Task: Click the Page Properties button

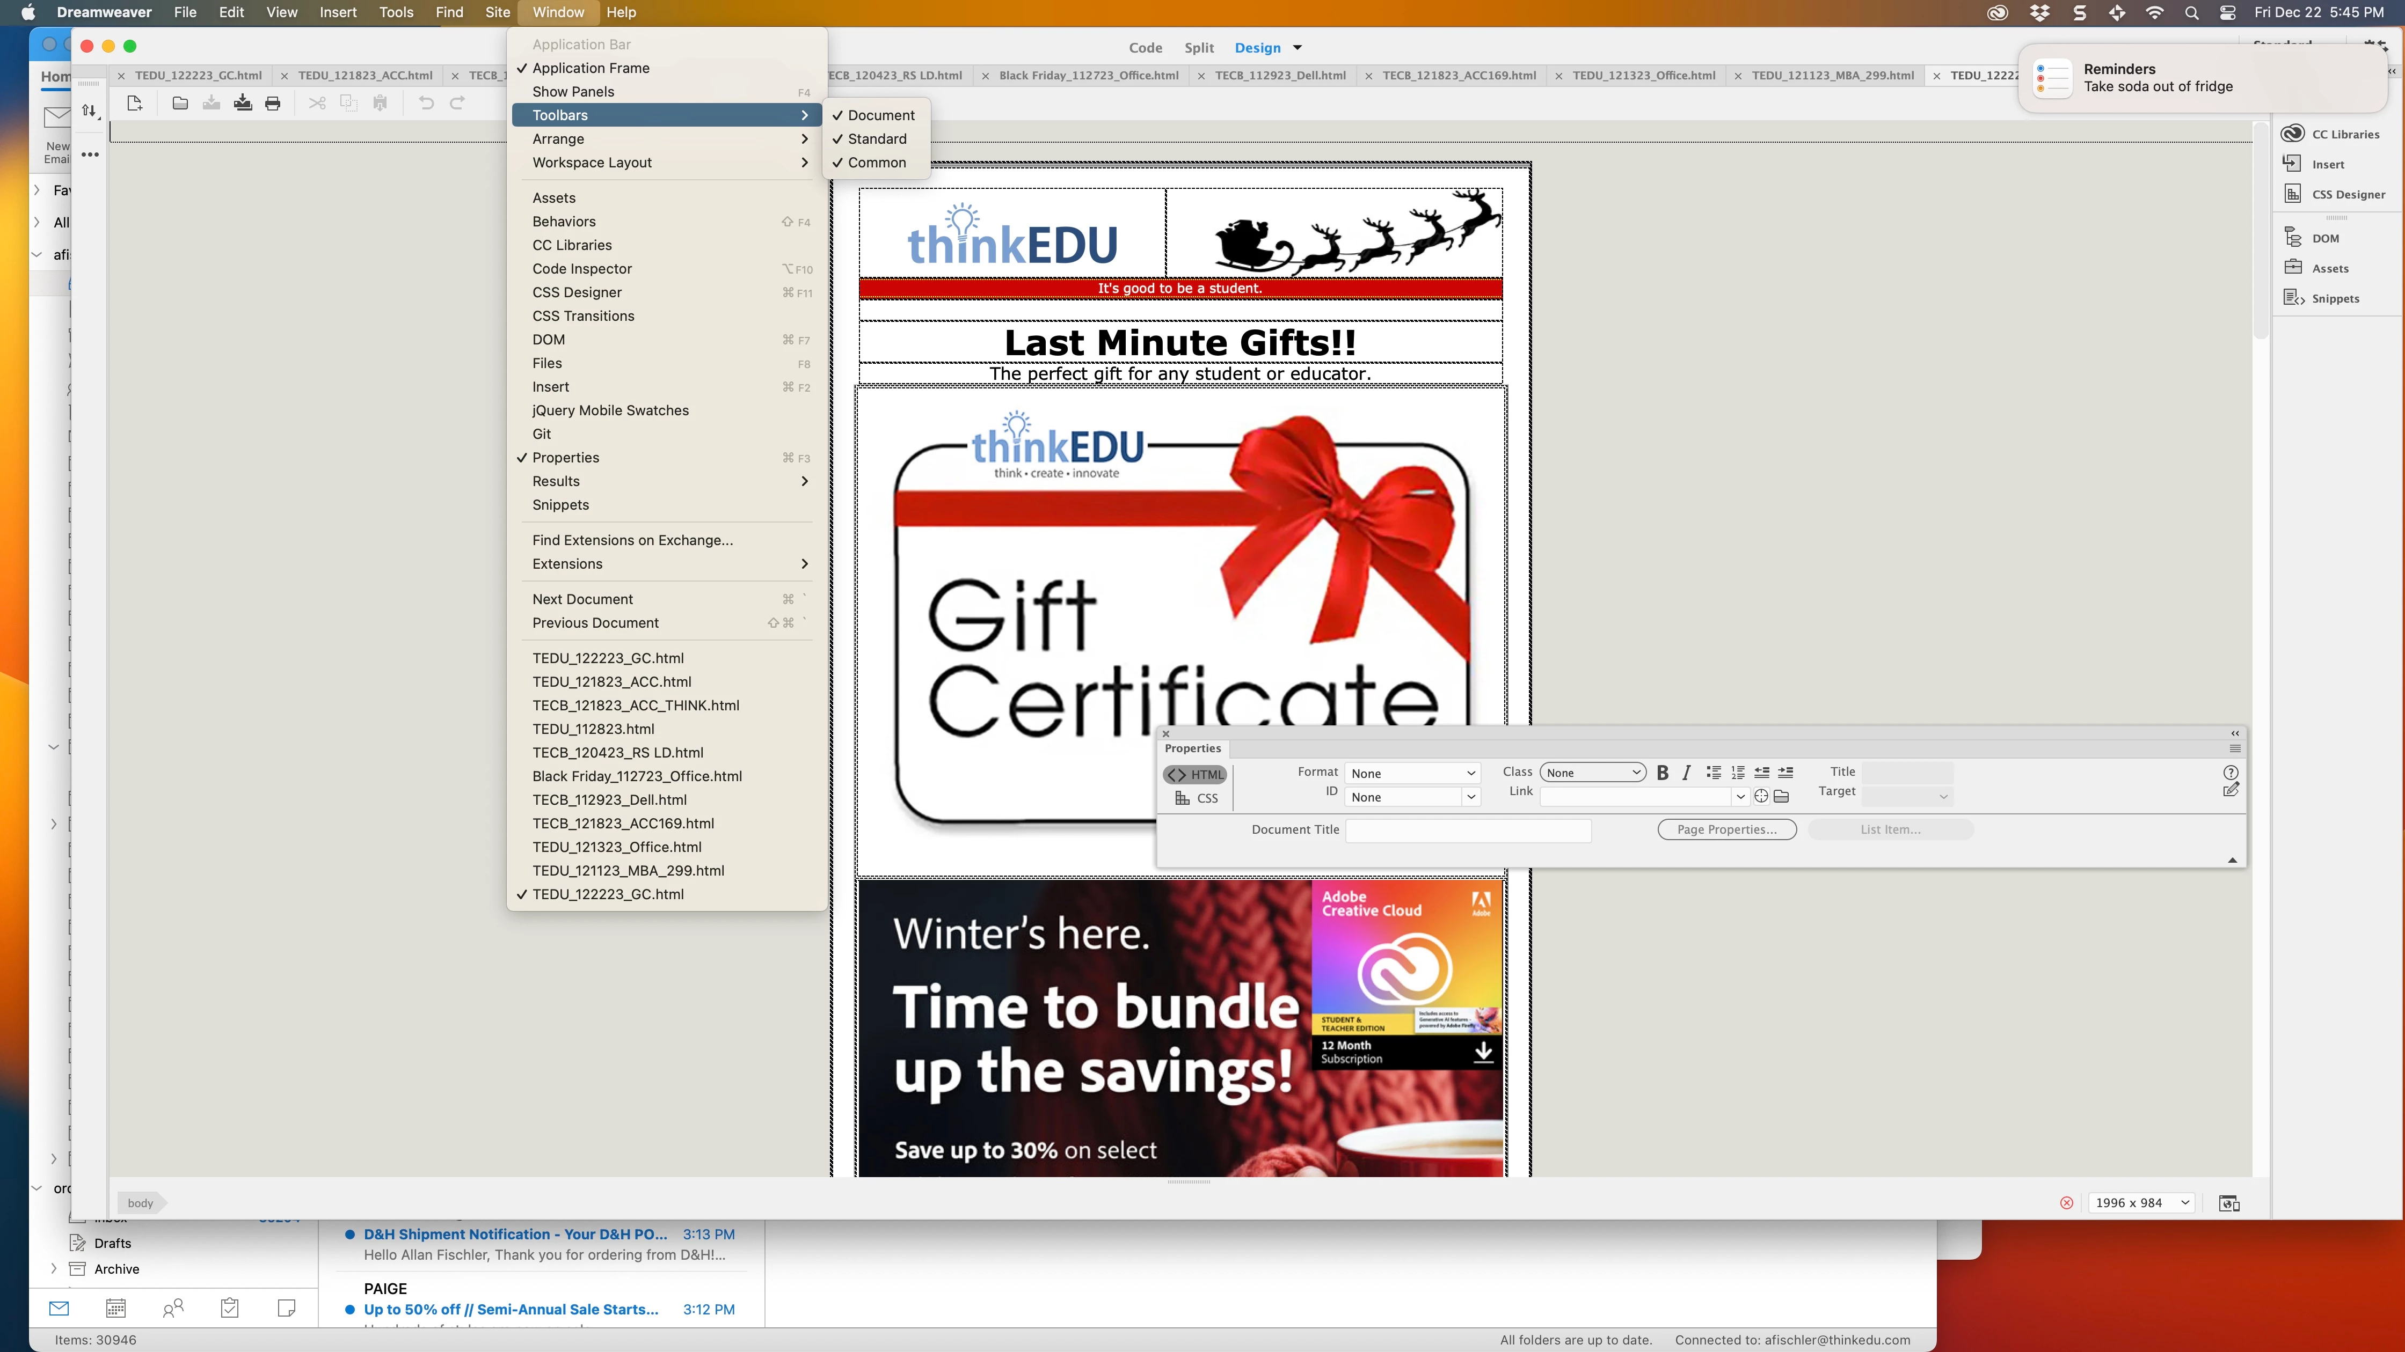Action: click(x=1726, y=829)
